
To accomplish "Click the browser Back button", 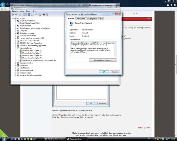I will click(x=3, y=5).
